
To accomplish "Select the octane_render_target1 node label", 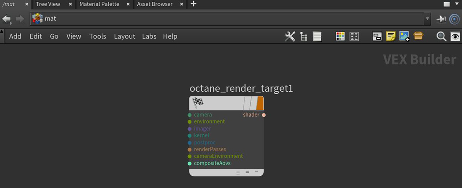I will (241, 89).
